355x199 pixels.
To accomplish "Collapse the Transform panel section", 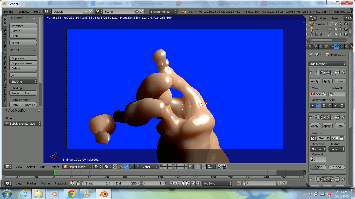I will [12, 18].
